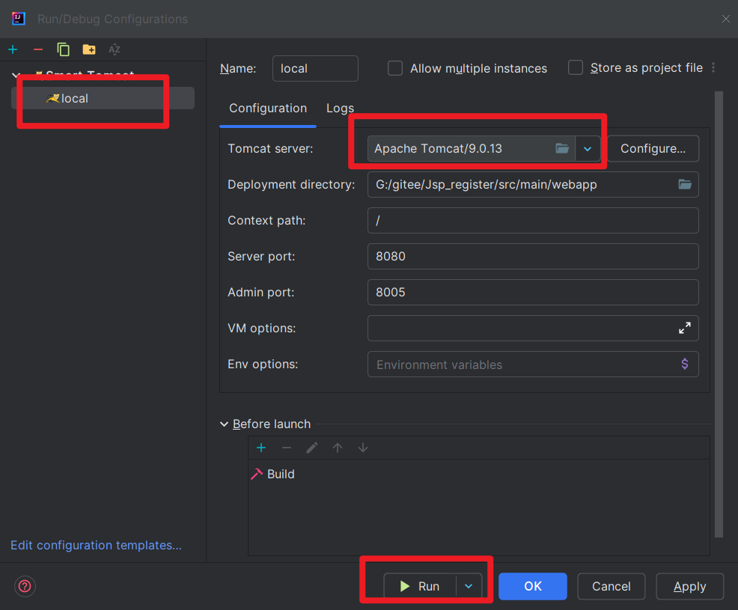Create a new configuration folder
Screen dimensions: 738x610
(89, 49)
